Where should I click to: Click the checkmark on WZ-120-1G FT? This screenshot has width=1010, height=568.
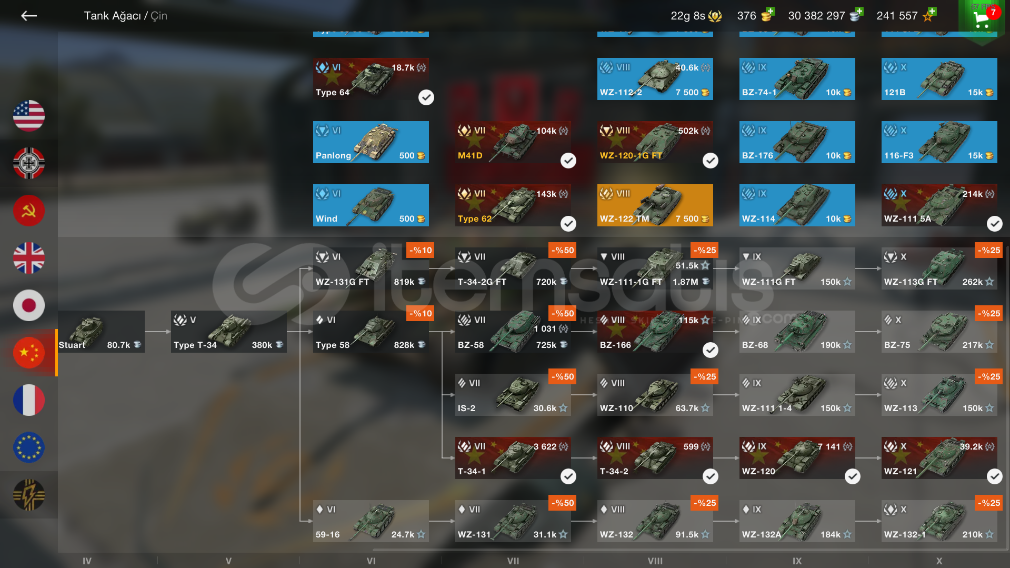pos(711,161)
